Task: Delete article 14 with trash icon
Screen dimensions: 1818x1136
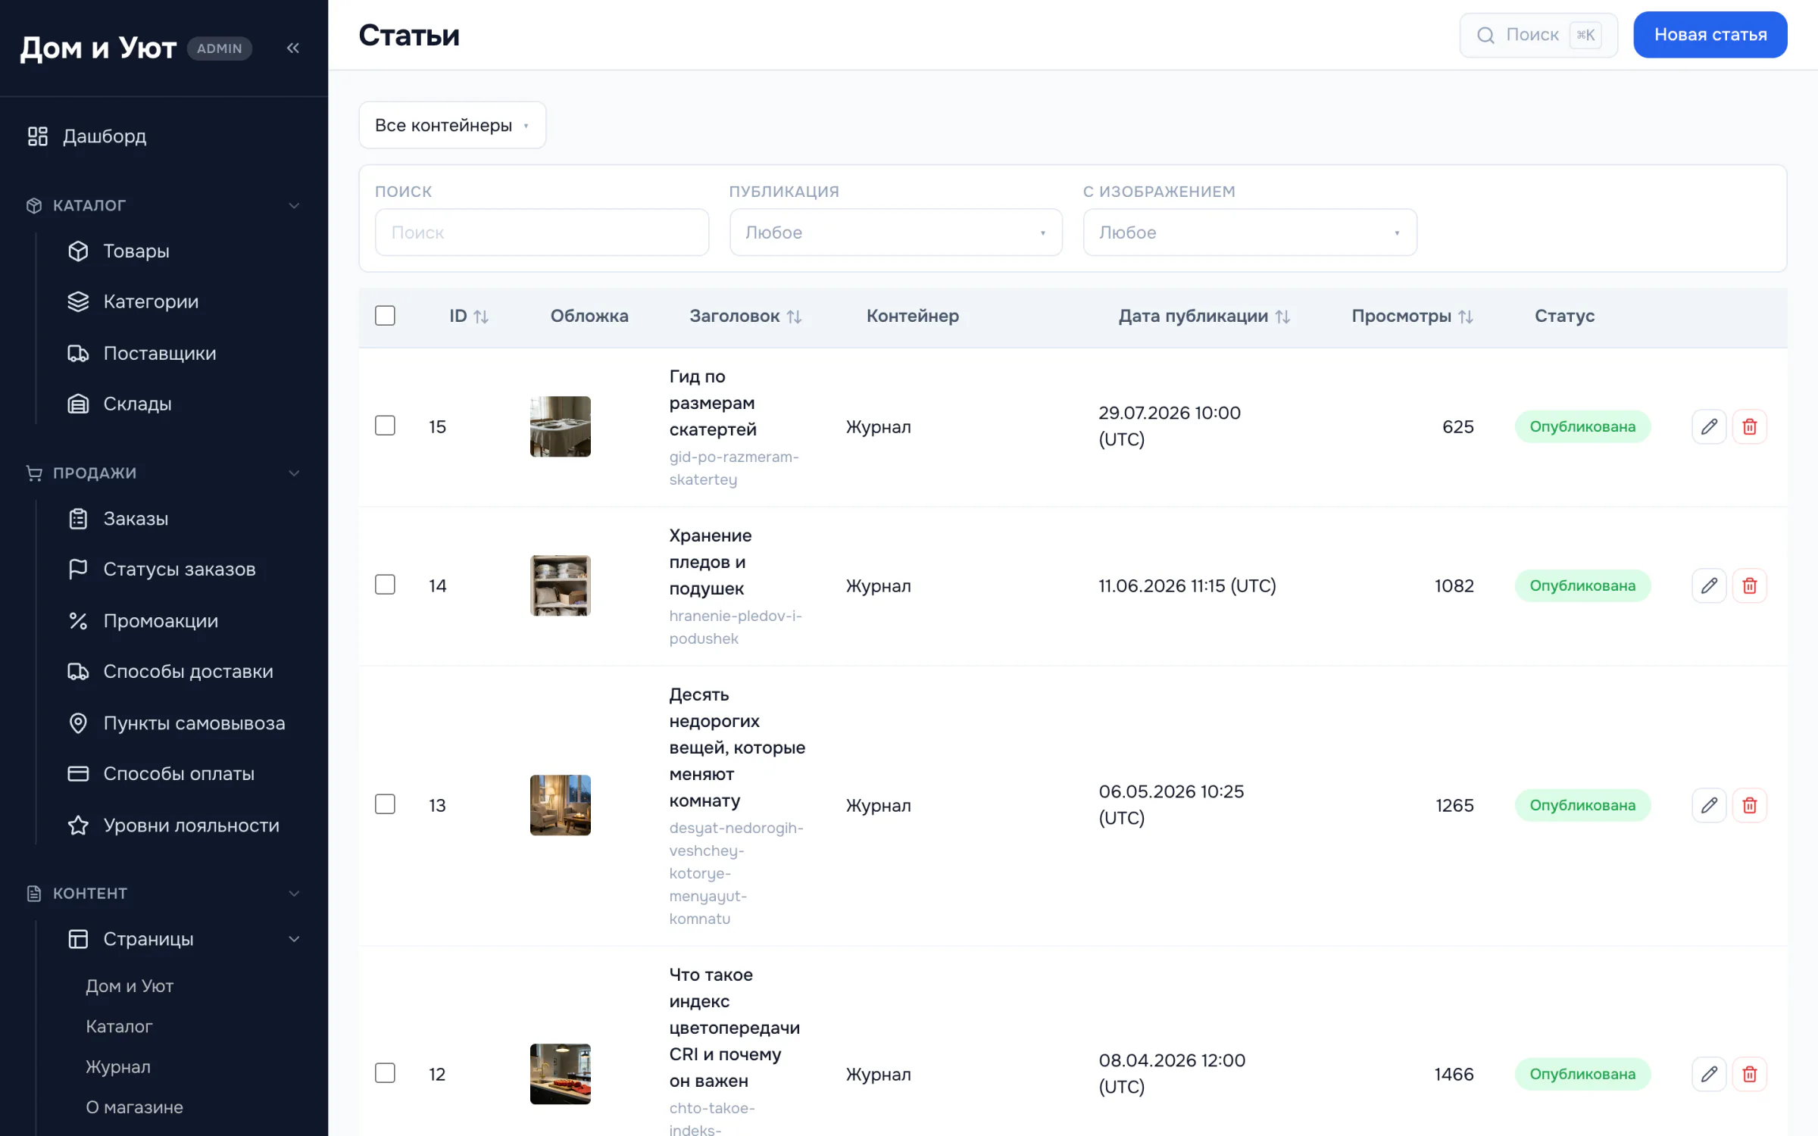Action: tap(1750, 585)
